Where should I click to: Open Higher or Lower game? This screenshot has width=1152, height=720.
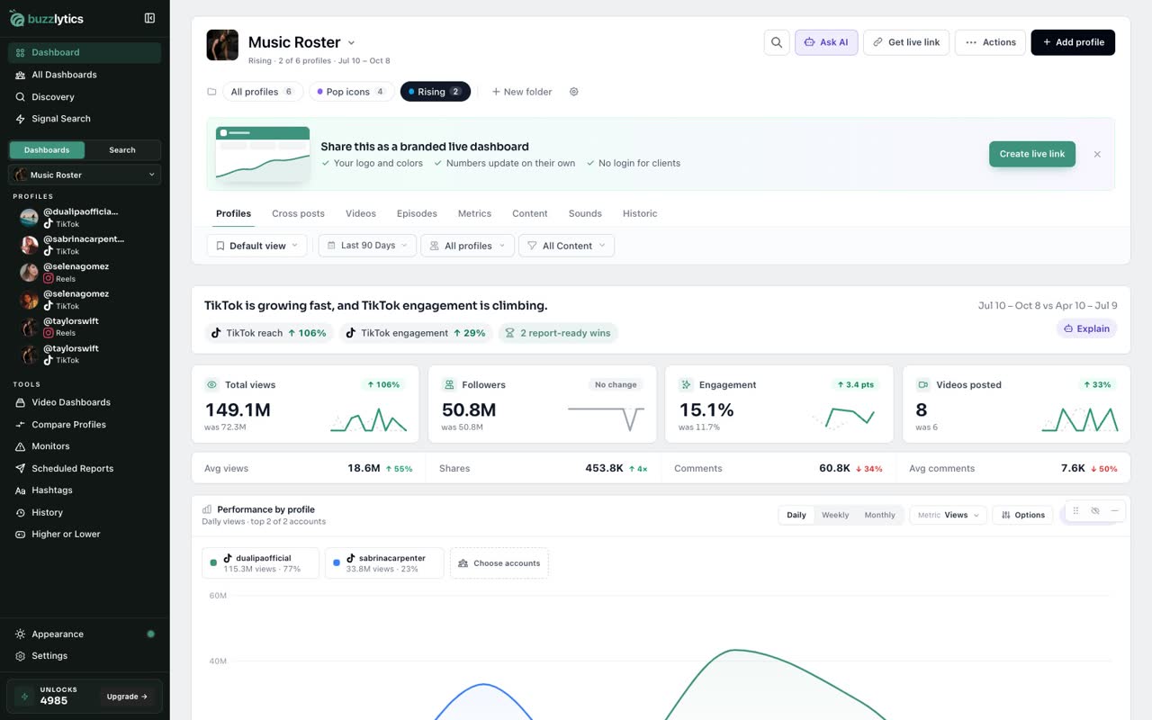tap(85, 535)
